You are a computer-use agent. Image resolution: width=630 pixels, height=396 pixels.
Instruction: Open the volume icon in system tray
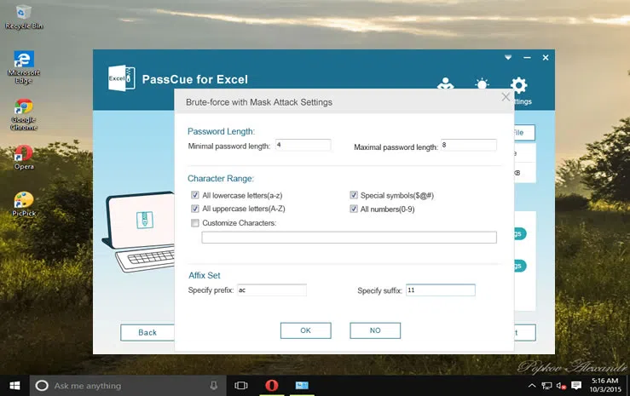(561, 386)
